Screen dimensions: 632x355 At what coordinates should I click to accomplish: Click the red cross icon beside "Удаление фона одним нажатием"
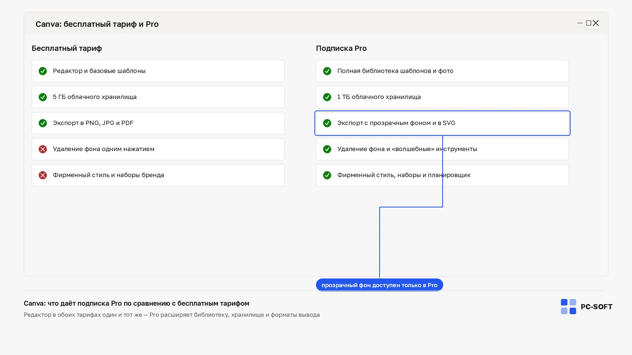[43, 149]
